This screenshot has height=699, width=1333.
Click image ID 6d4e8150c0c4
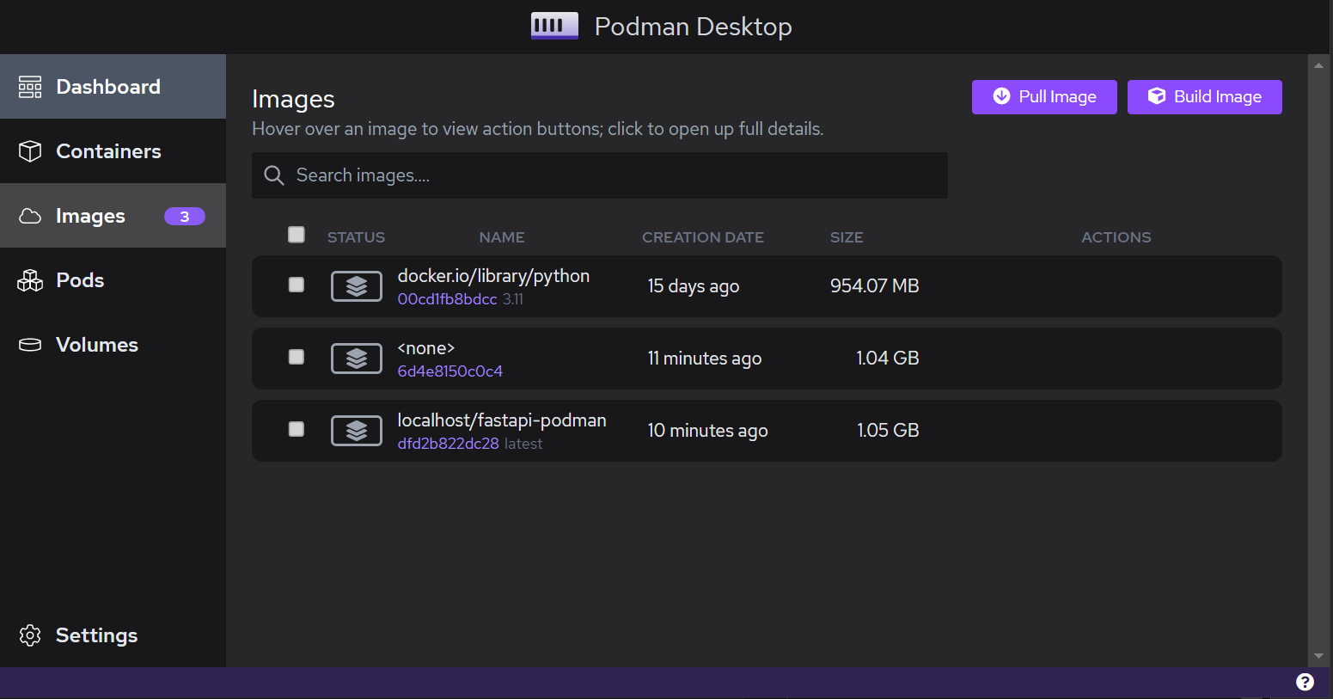pyautogui.click(x=450, y=371)
